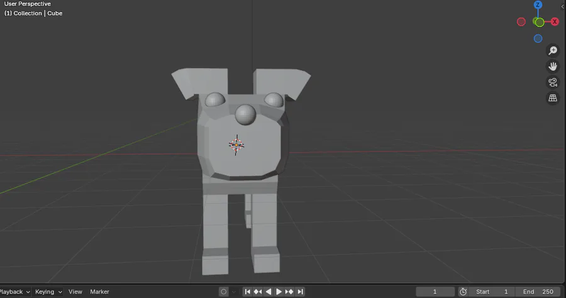Click the End frame field showing 250

point(538,292)
